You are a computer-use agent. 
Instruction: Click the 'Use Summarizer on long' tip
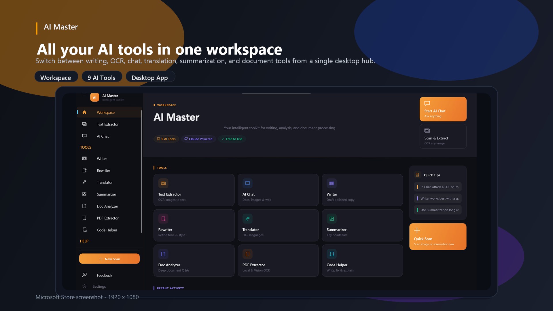click(x=438, y=210)
